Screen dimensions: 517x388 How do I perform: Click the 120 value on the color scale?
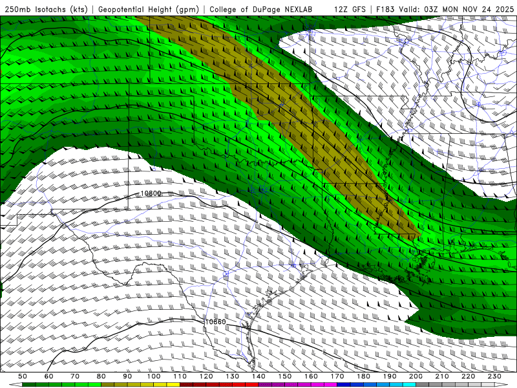click(206, 376)
